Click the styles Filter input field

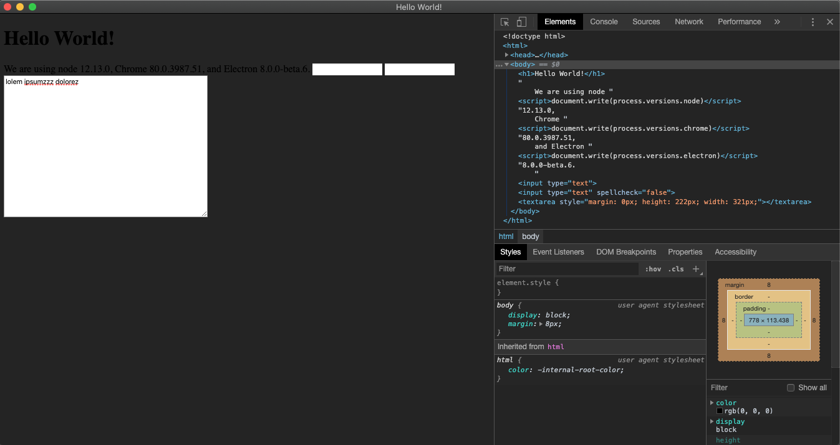coord(561,268)
